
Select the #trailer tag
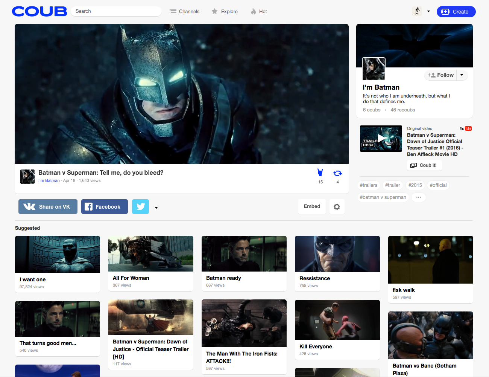pos(393,185)
